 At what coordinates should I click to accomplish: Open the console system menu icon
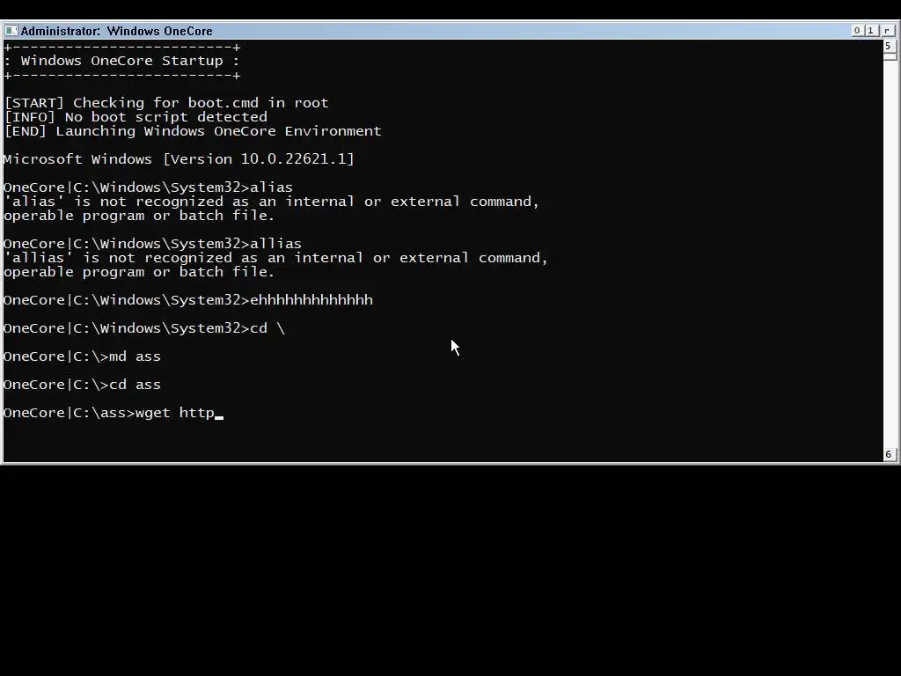(11, 31)
